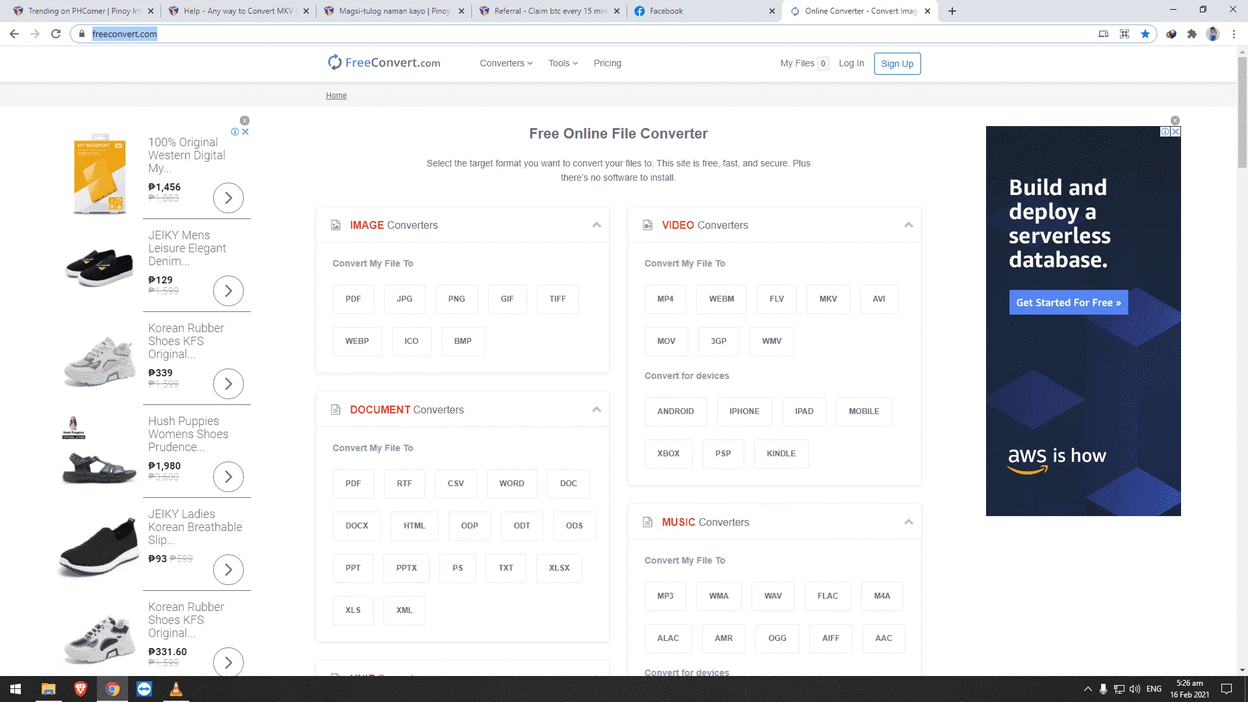The height and width of the screenshot is (702, 1248).
Task: Bookmark page using the star icon
Action: click(1145, 34)
